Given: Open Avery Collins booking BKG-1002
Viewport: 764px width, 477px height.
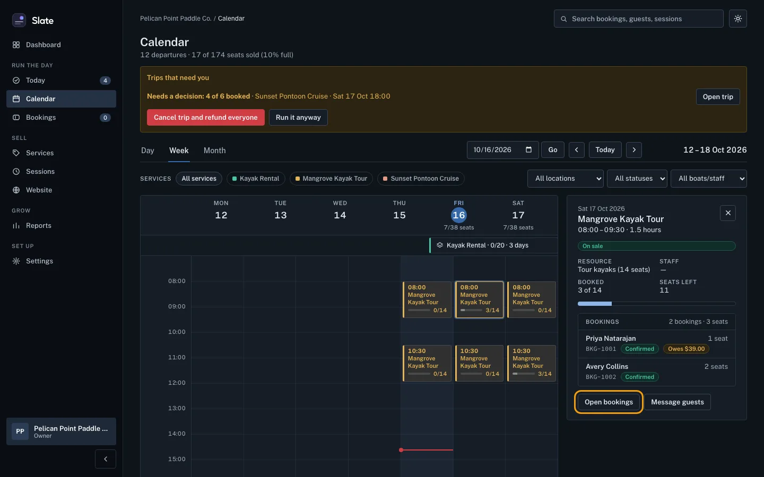Looking at the screenshot, I should pyautogui.click(x=657, y=372).
